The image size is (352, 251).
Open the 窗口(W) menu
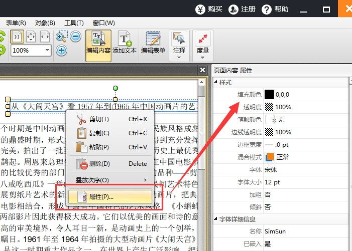click(104, 23)
